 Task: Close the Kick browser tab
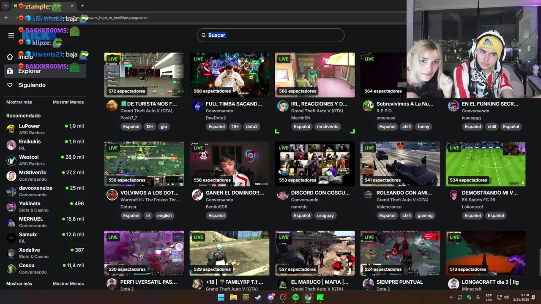coord(72,6)
